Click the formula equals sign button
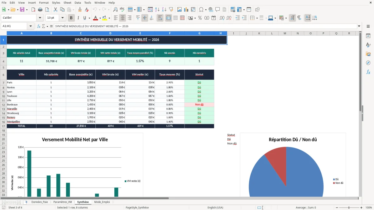The height and width of the screenshot is (210, 374). tap(51, 26)
